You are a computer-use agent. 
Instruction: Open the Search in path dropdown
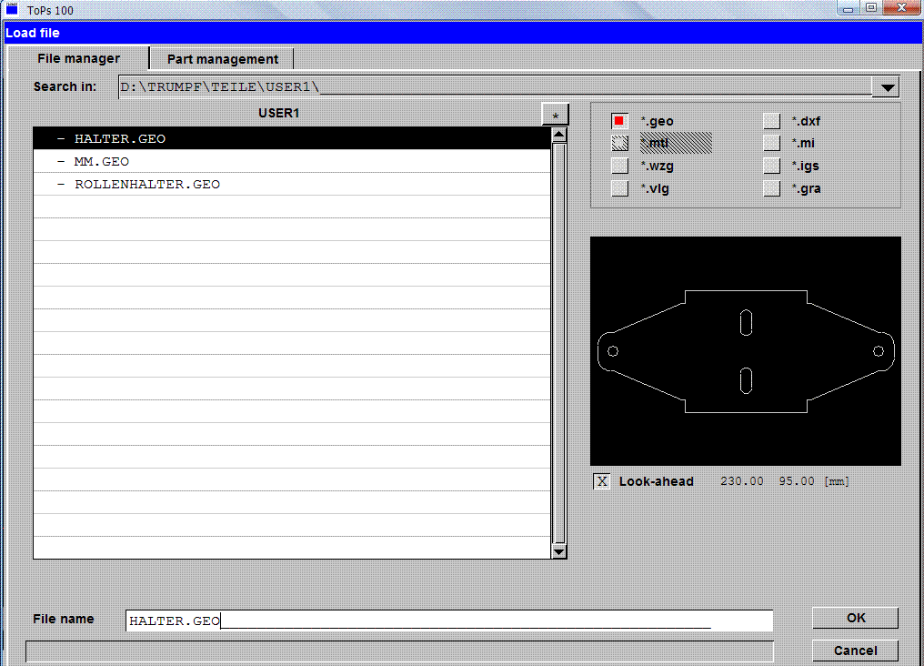click(888, 88)
